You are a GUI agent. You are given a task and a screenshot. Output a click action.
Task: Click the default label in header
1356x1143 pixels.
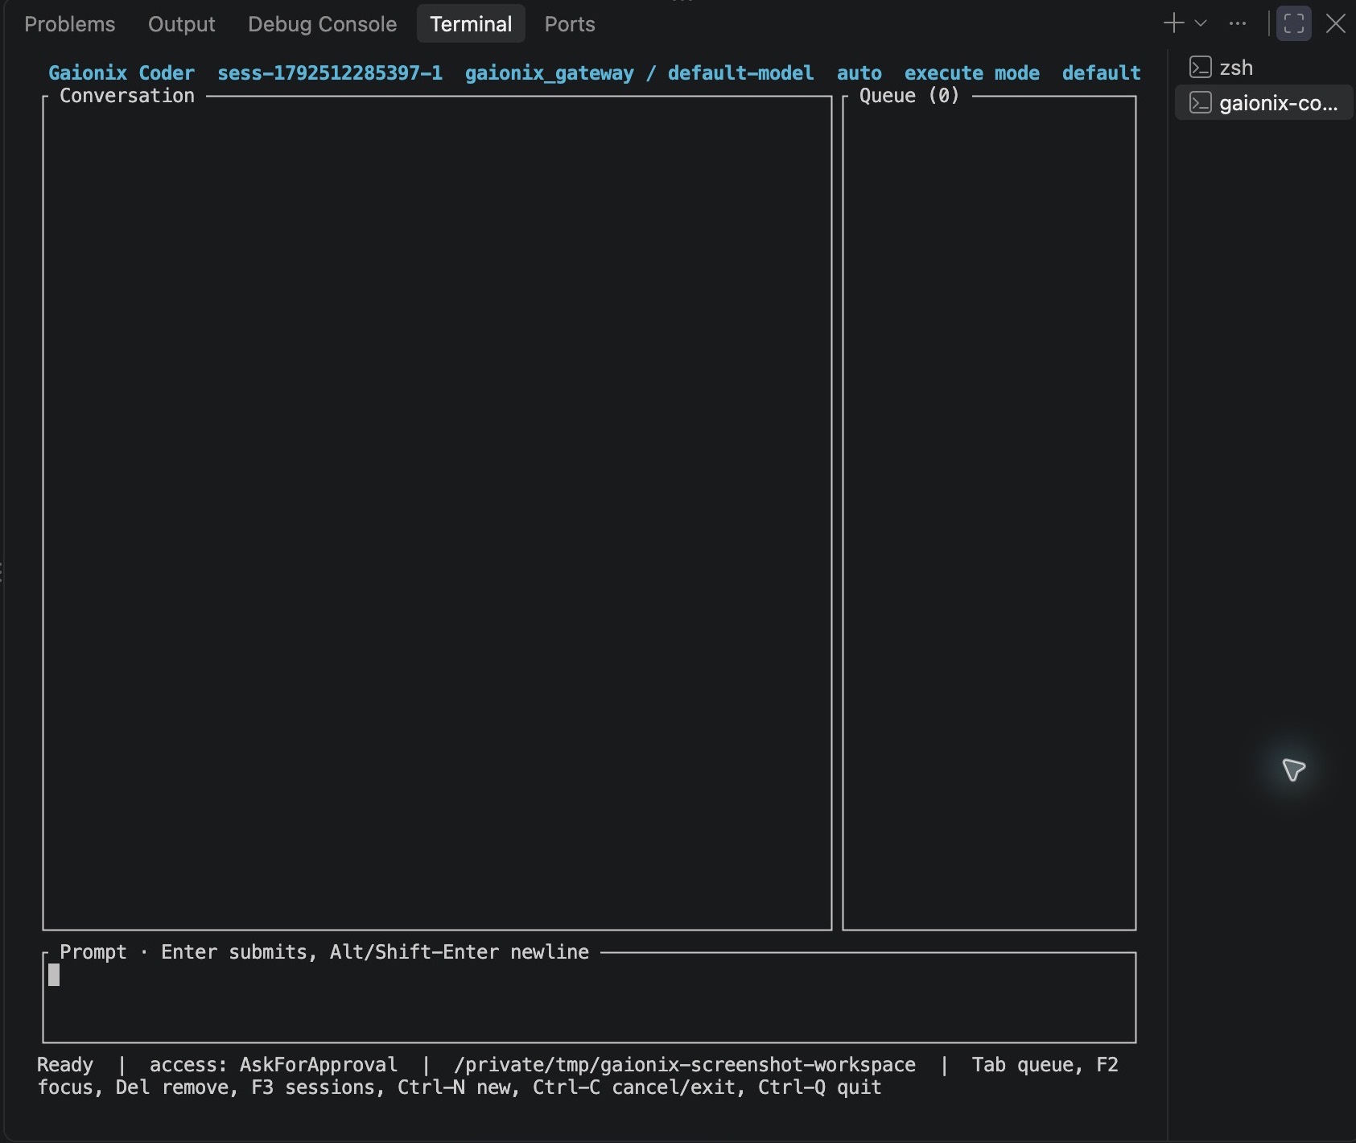(x=1101, y=73)
